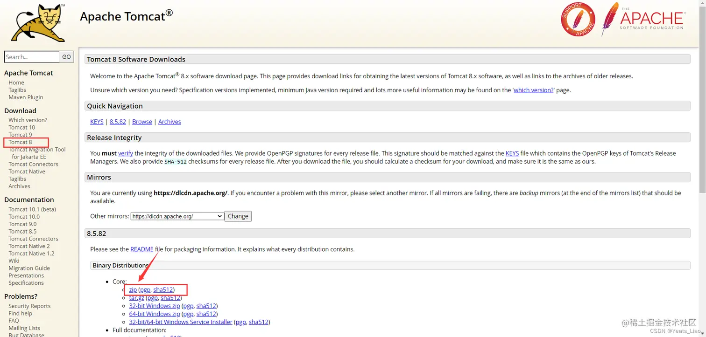This screenshot has height=337, width=706.
Task: Open Tomcat Native 1.2 documentation
Action: coord(31,254)
